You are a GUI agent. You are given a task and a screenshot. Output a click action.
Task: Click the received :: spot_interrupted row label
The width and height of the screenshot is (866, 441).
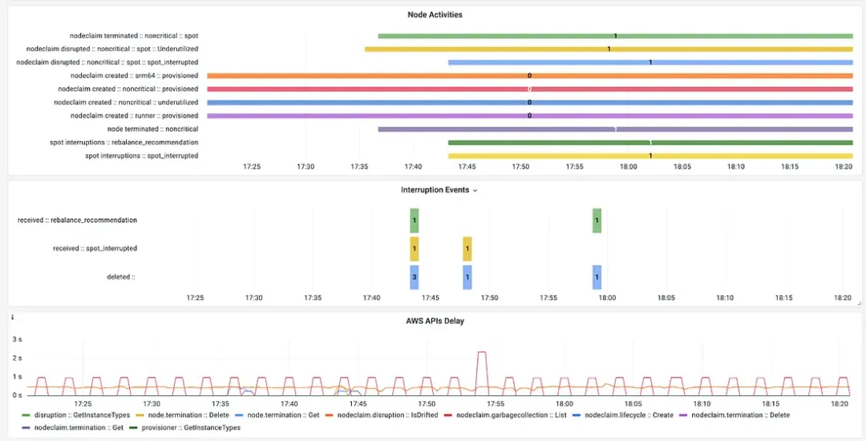pos(95,249)
